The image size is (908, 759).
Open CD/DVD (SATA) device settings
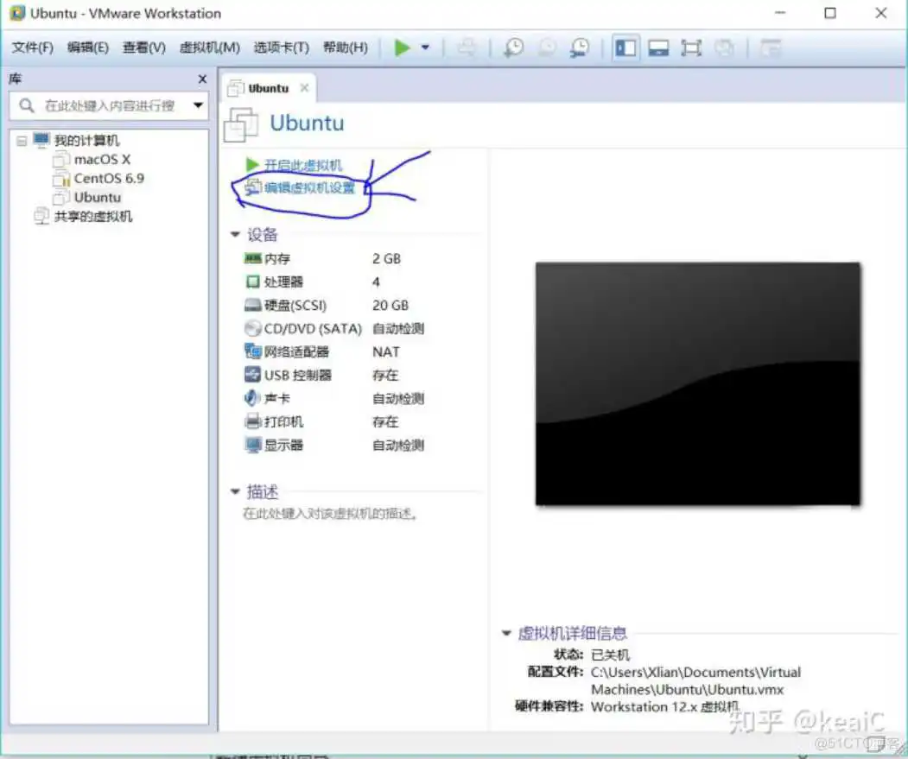click(x=302, y=328)
